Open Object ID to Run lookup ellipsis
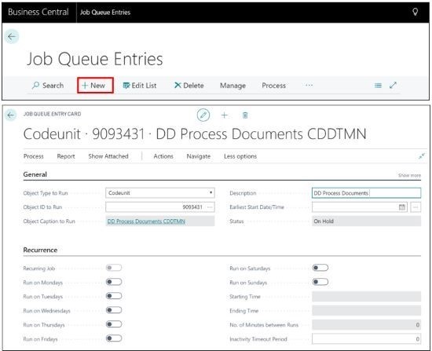The image size is (432, 351). point(210,207)
